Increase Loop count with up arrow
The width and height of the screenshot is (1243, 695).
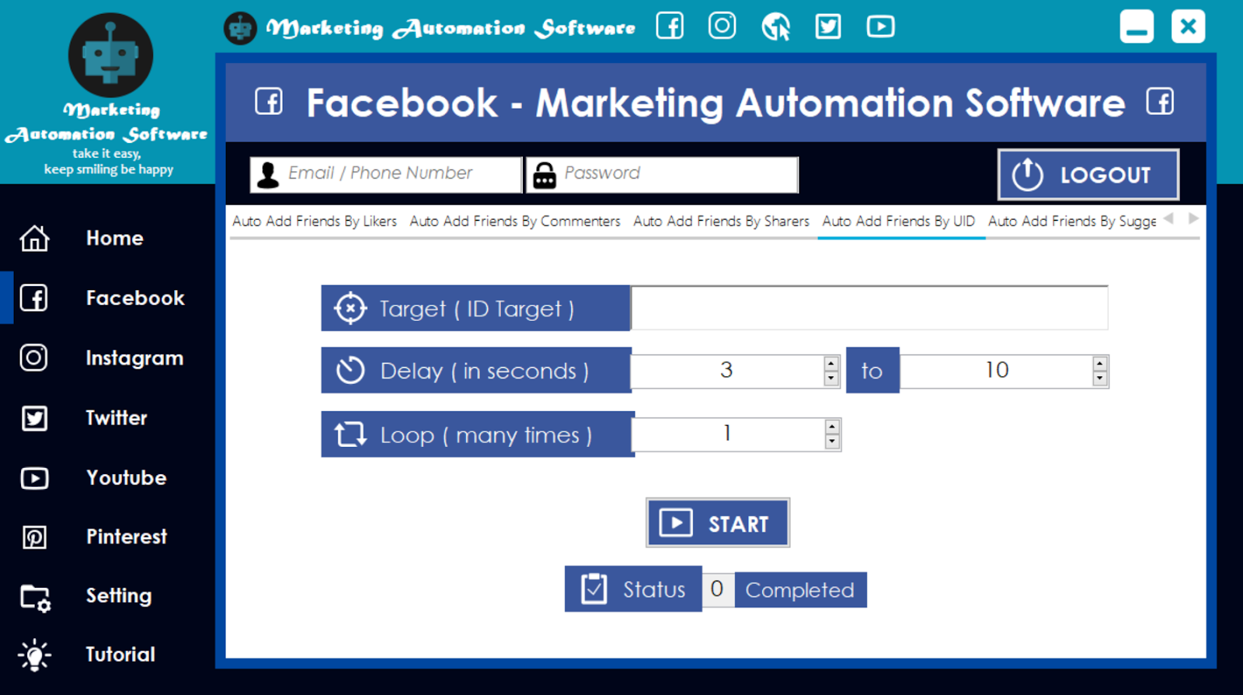click(832, 427)
